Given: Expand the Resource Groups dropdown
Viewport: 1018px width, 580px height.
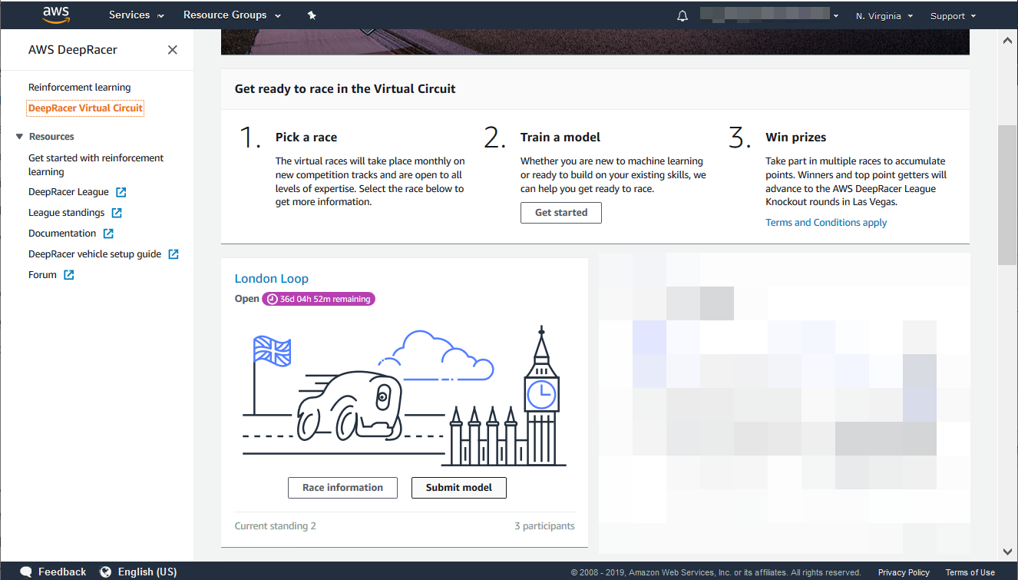Looking at the screenshot, I should [232, 15].
